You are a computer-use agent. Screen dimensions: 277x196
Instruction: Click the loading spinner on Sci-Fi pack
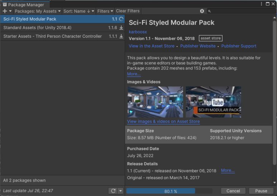tap(121, 19)
